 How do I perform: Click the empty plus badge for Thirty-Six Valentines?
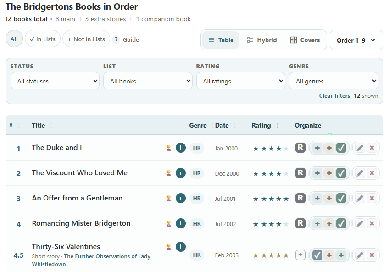(x=300, y=255)
